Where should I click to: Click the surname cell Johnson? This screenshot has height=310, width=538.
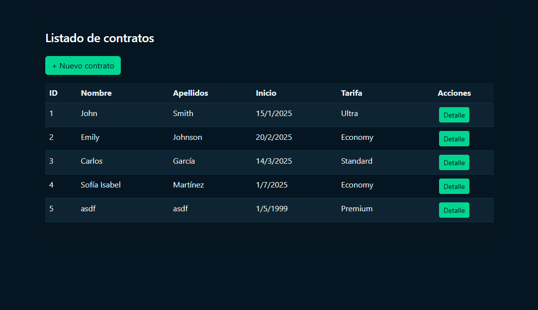[x=187, y=137]
